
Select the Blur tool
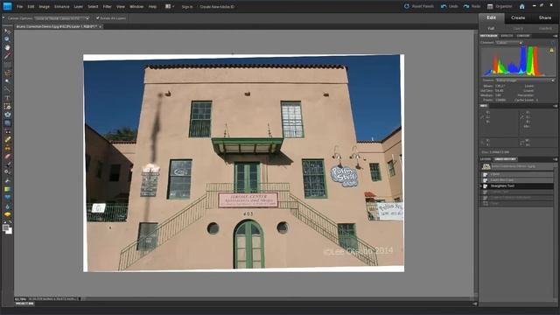tap(7, 206)
